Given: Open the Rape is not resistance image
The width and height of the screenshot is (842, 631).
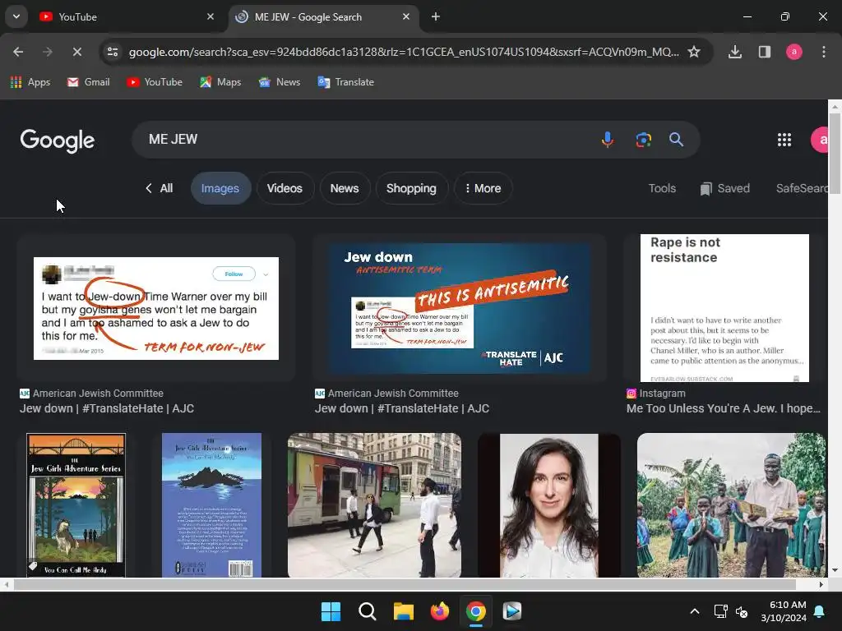Looking at the screenshot, I should [x=724, y=308].
